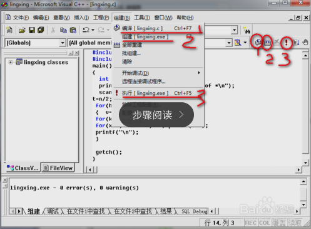Click the Find in Files binoculars icon

click(x=247, y=30)
